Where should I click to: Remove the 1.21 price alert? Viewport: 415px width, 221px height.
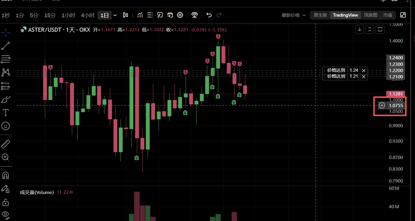point(363,76)
